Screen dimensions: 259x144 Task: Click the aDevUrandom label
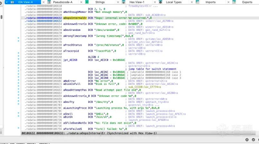72,30
